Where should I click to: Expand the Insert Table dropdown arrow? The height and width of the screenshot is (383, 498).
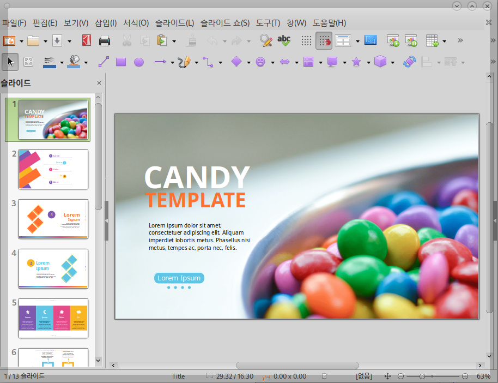click(x=444, y=41)
